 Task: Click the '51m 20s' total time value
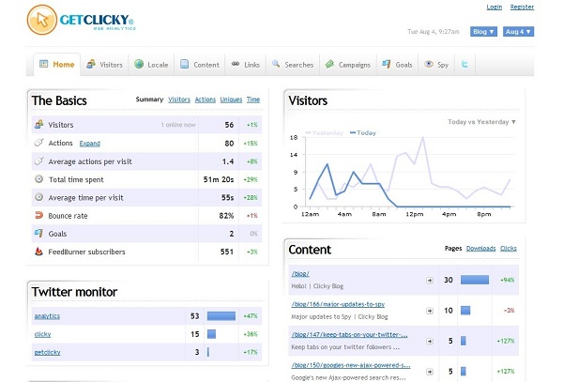point(219,179)
